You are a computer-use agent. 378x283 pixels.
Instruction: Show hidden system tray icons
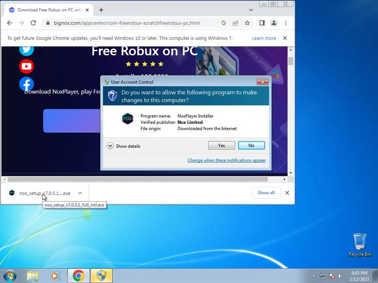pos(314,276)
